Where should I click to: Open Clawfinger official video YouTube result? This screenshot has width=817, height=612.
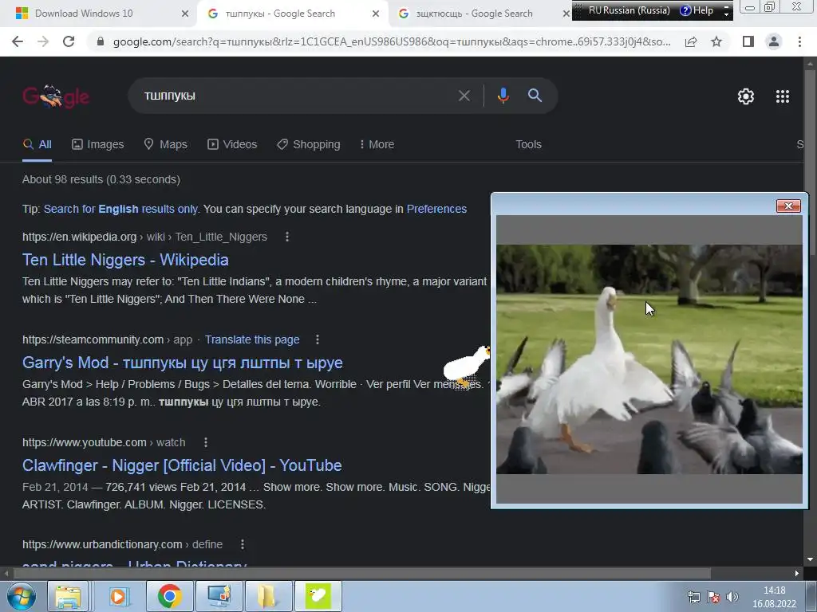tap(182, 465)
